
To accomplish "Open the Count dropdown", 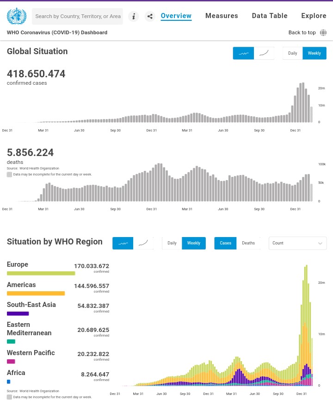I will pos(298,243).
